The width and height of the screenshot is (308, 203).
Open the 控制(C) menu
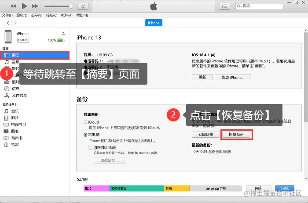tap(51, 15)
